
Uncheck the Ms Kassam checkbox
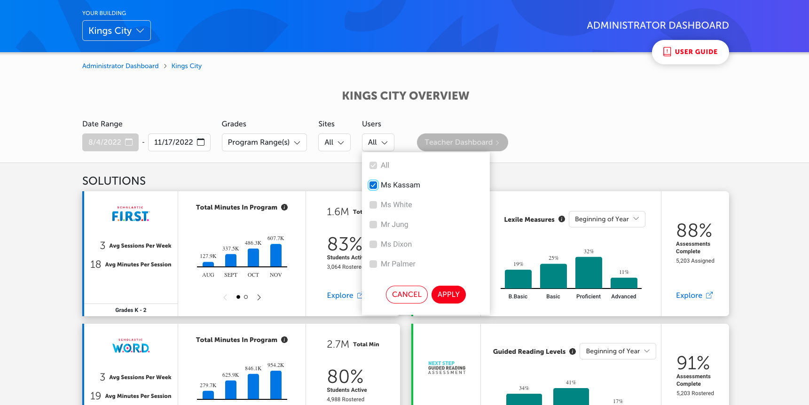pyautogui.click(x=373, y=185)
